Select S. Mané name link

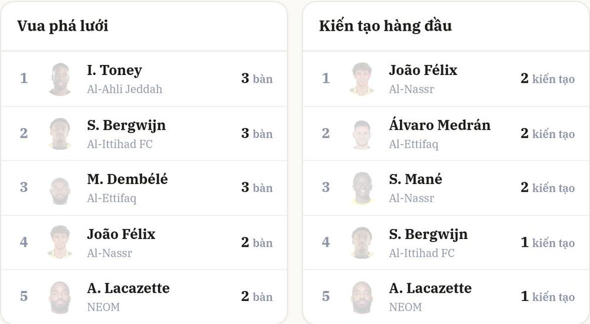[x=415, y=179]
